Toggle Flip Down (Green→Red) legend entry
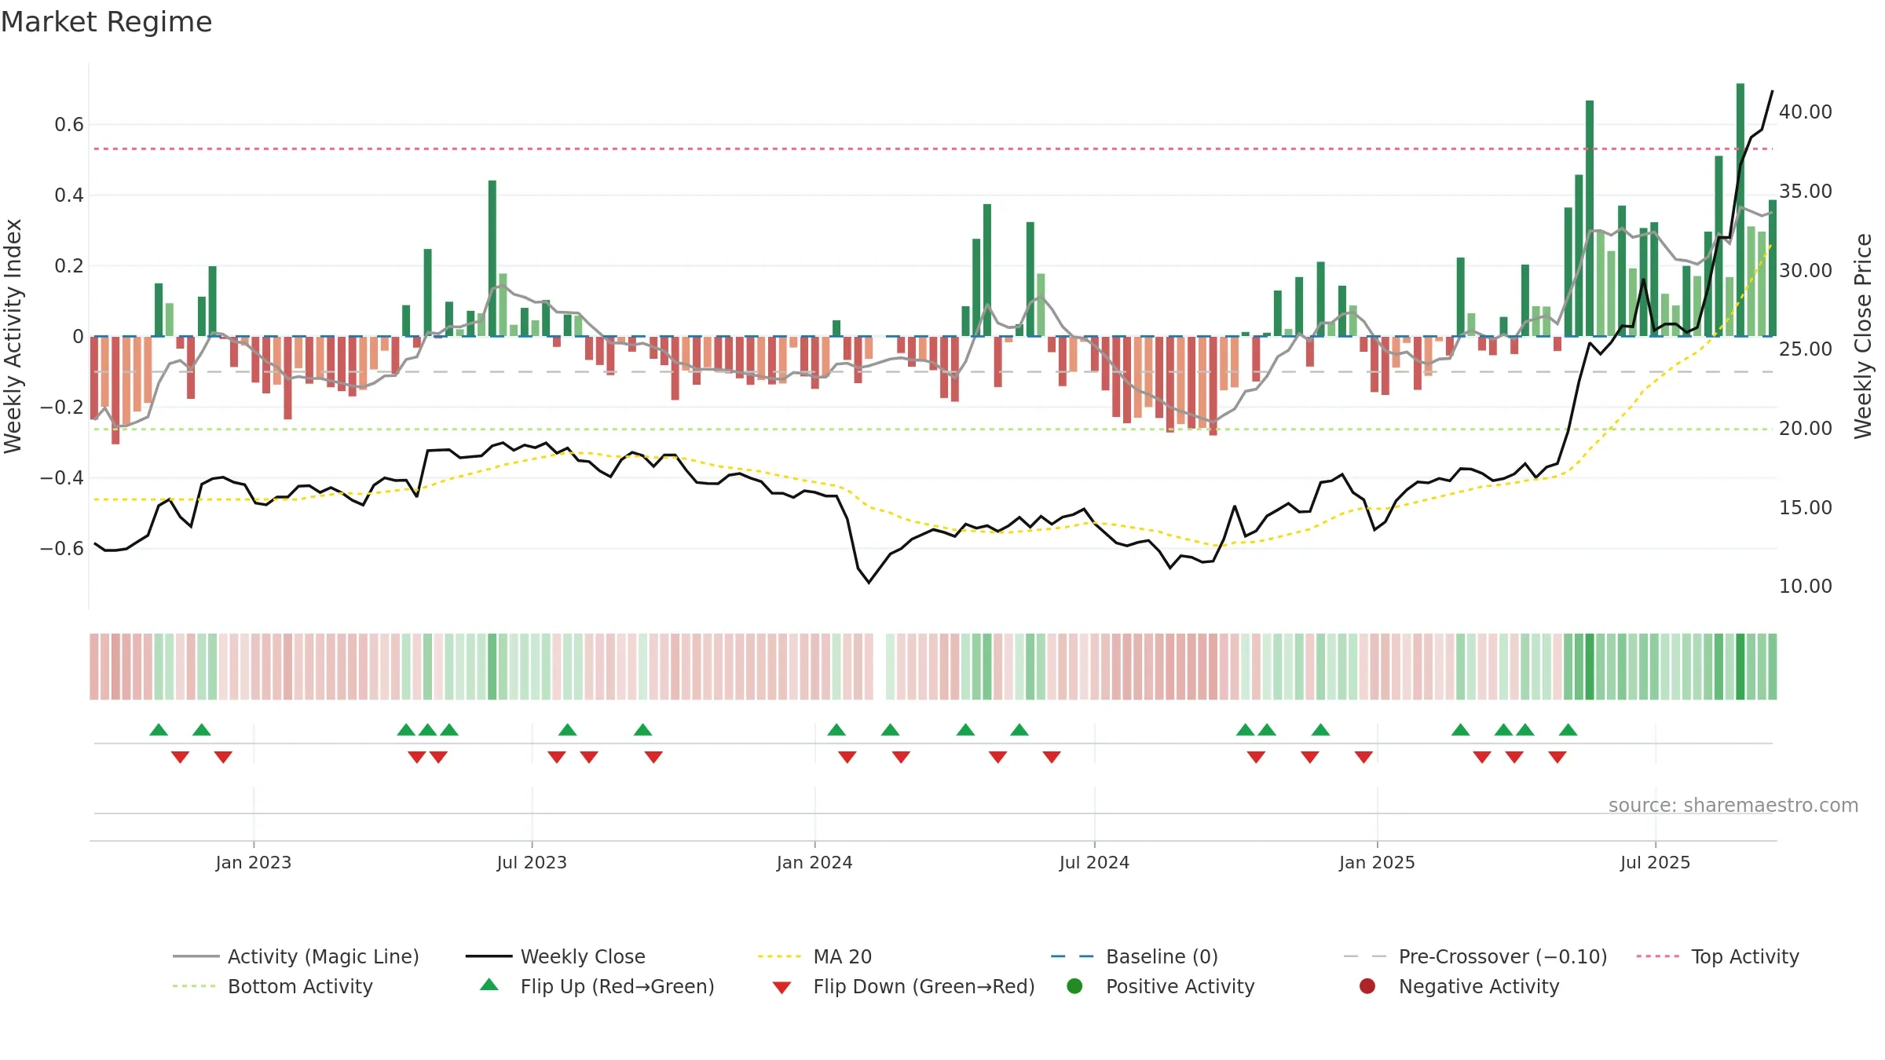Screen dimensions: 1885x1060 pyautogui.click(x=903, y=986)
